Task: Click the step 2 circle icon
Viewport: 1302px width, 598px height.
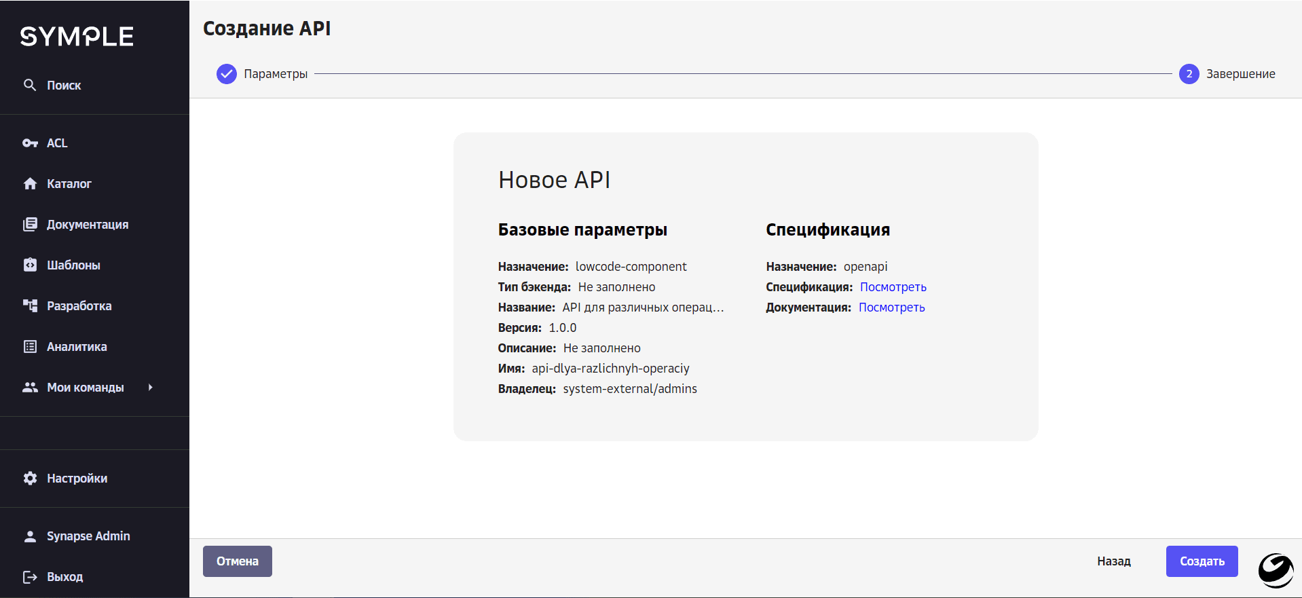Action: (x=1189, y=73)
